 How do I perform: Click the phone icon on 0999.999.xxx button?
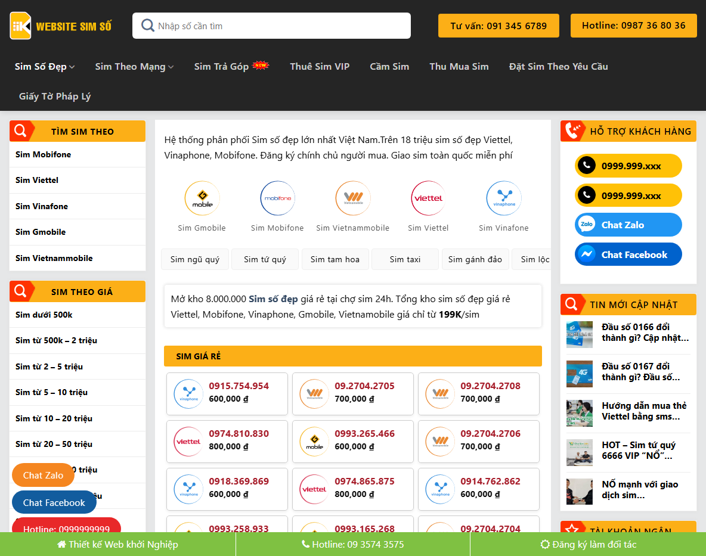click(x=587, y=166)
